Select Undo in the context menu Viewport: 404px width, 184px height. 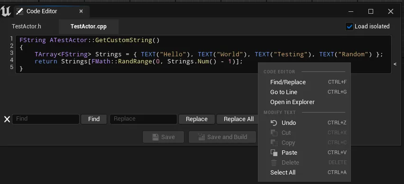304,123
